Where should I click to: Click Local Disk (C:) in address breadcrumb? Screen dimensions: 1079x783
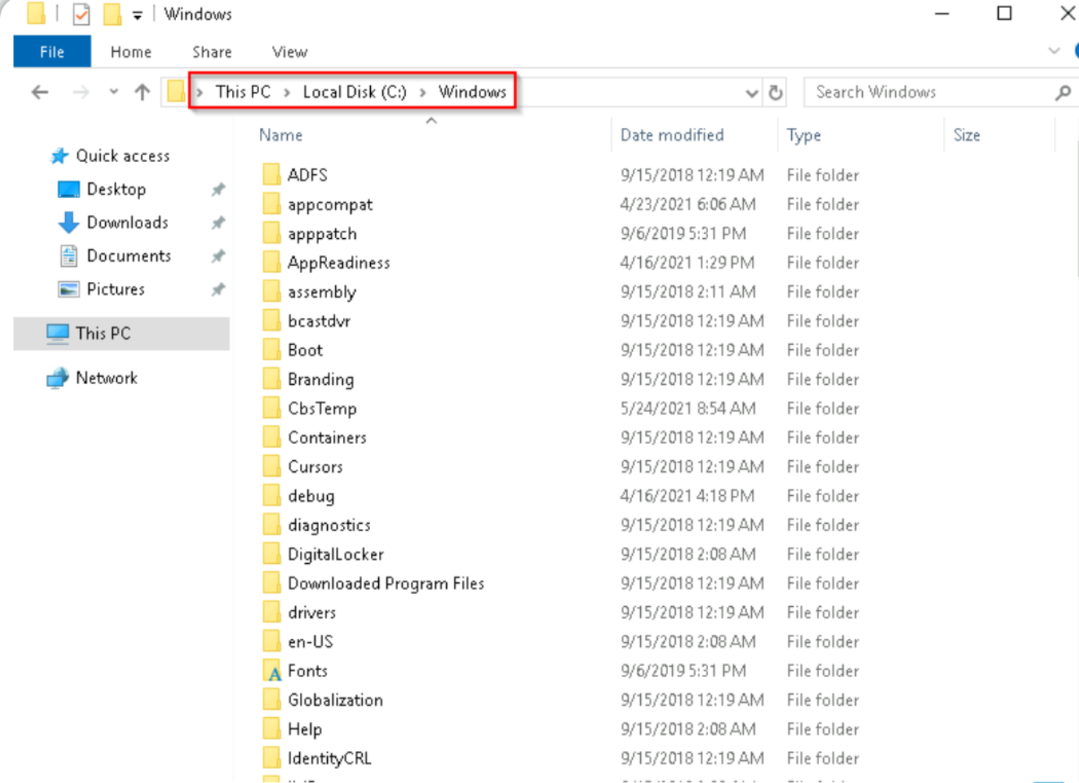click(x=354, y=92)
